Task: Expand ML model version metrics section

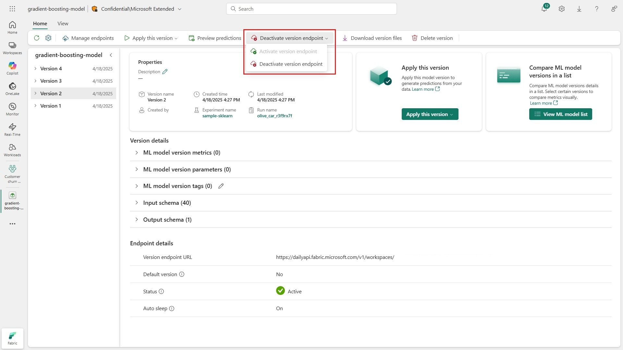Action: coord(137,153)
